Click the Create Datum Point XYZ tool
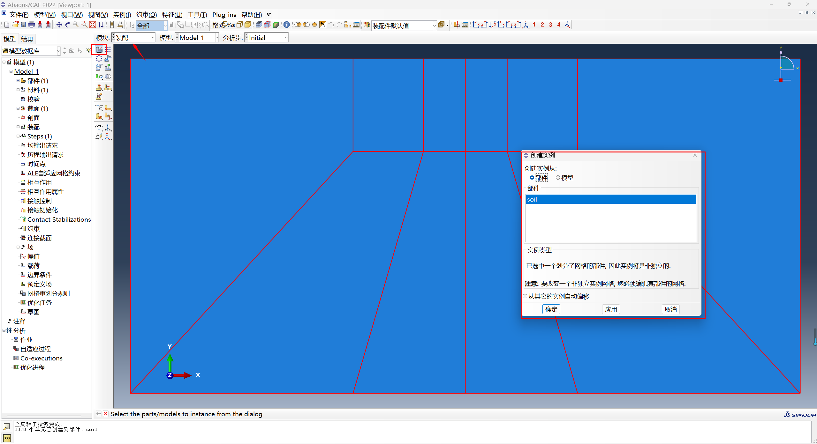Image resolution: width=817 pixels, height=444 pixels. [x=99, y=128]
